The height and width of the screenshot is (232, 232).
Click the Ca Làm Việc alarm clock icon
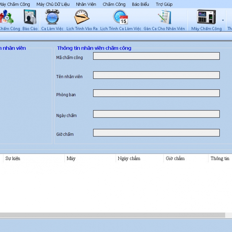click(x=52, y=17)
